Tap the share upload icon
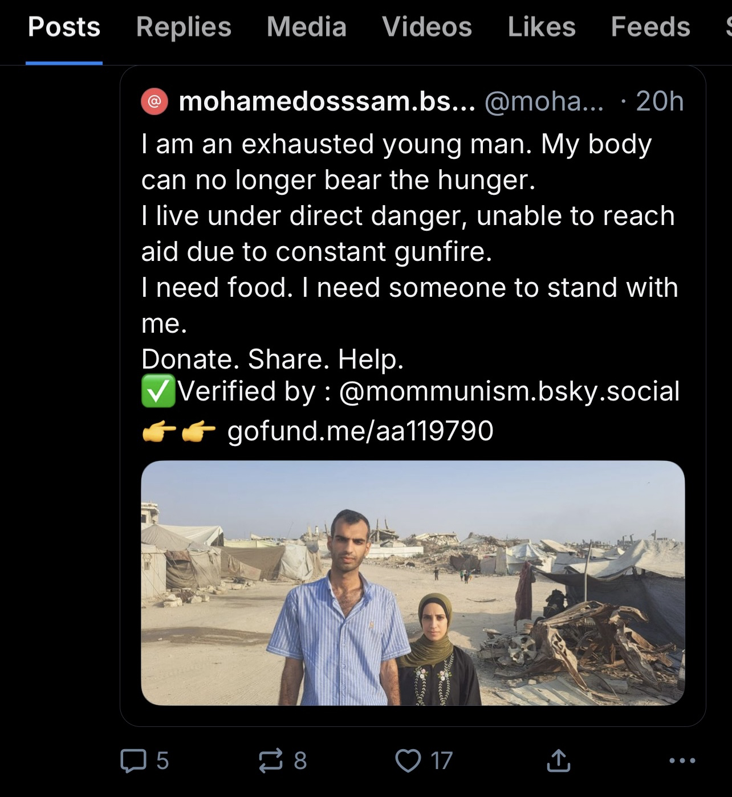Image resolution: width=732 pixels, height=797 pixels. pos(558,761)
